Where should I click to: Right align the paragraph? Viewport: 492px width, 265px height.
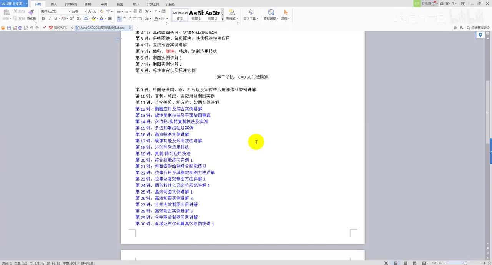tap(130, 18)
